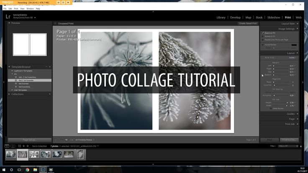Click Create Saved Print button
The height and width of the screenshot is (173, 308).
coord(248,23)
